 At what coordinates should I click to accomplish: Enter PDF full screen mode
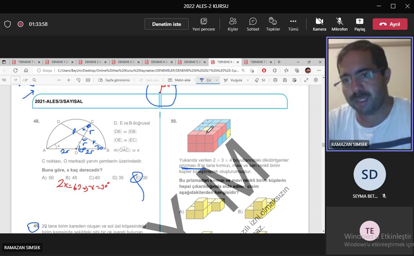pyautogui.click(x=306, y=80)
